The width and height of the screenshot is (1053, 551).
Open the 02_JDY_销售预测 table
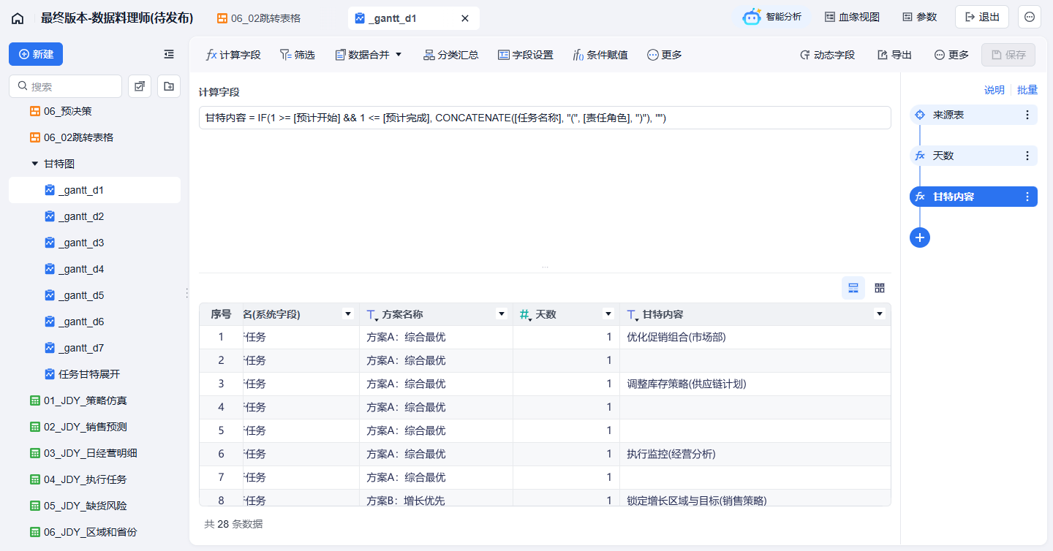[94, 427]
